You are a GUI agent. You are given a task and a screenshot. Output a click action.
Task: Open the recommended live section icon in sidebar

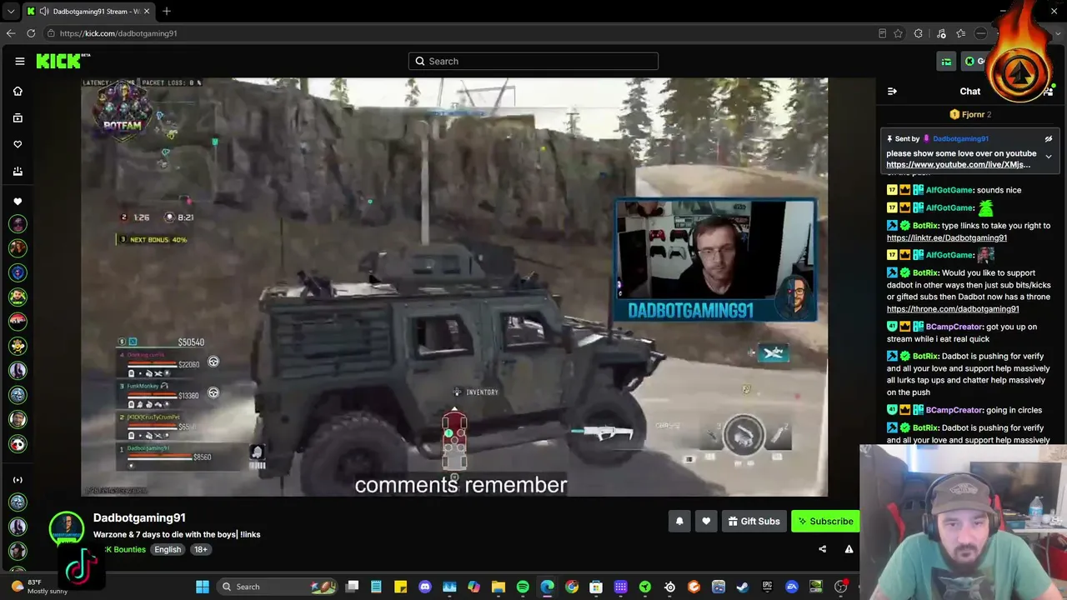pos(18,480)
